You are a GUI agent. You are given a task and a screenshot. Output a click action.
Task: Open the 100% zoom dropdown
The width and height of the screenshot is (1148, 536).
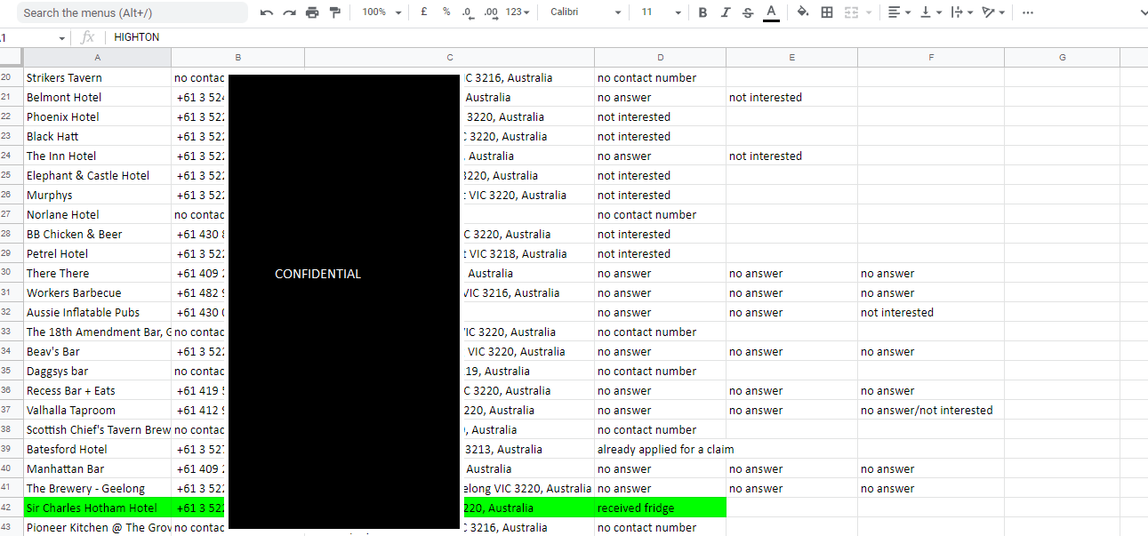point(381,12)
